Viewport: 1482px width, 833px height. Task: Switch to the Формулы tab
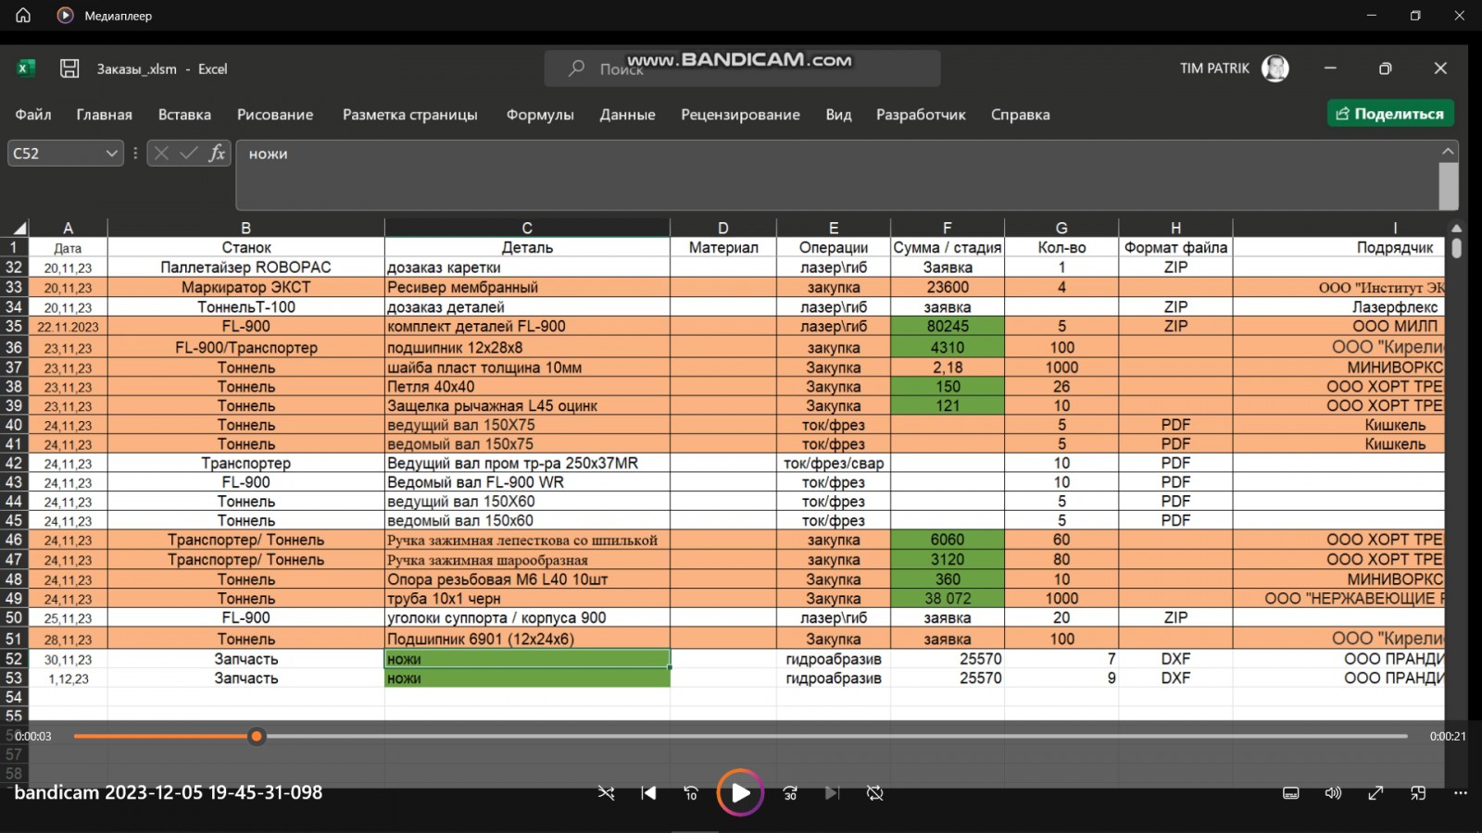[540, 115]
